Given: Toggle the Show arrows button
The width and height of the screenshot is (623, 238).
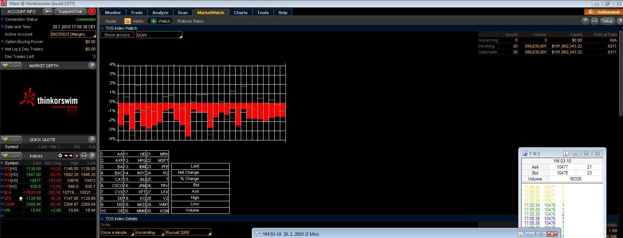Looking at the screenshot, I should 117,35.
